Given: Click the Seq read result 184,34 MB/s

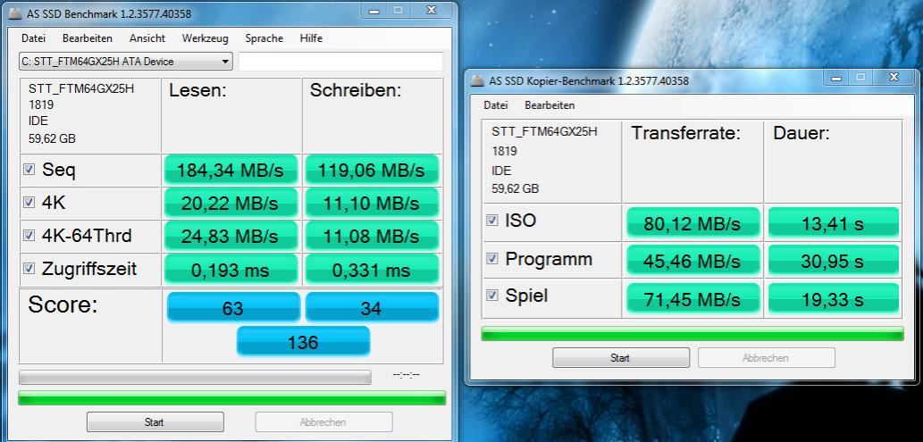Looking at the screenshot, I should tap(231, 170).
